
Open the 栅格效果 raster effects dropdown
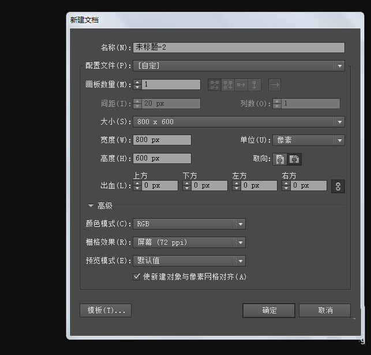pos(189,242)
